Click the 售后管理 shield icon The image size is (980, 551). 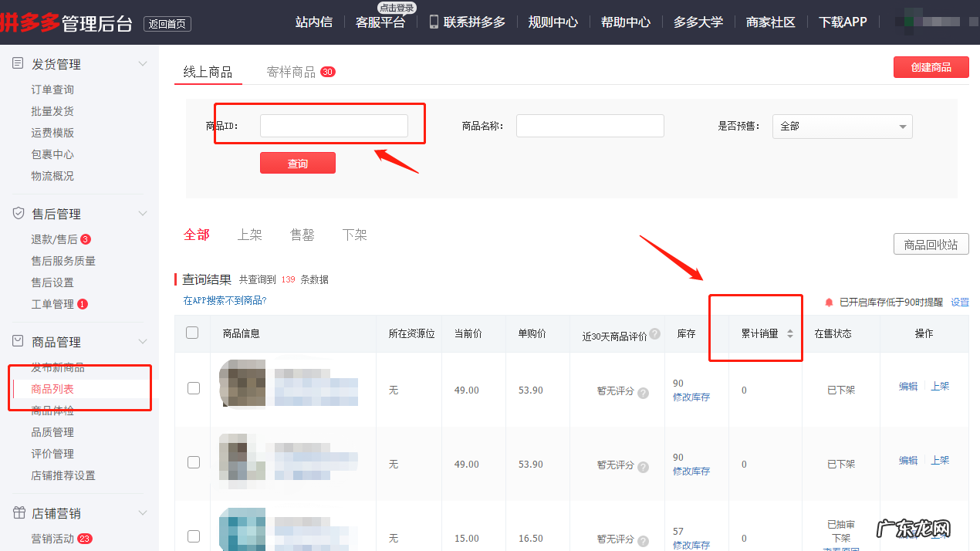(x=18, y=214)
